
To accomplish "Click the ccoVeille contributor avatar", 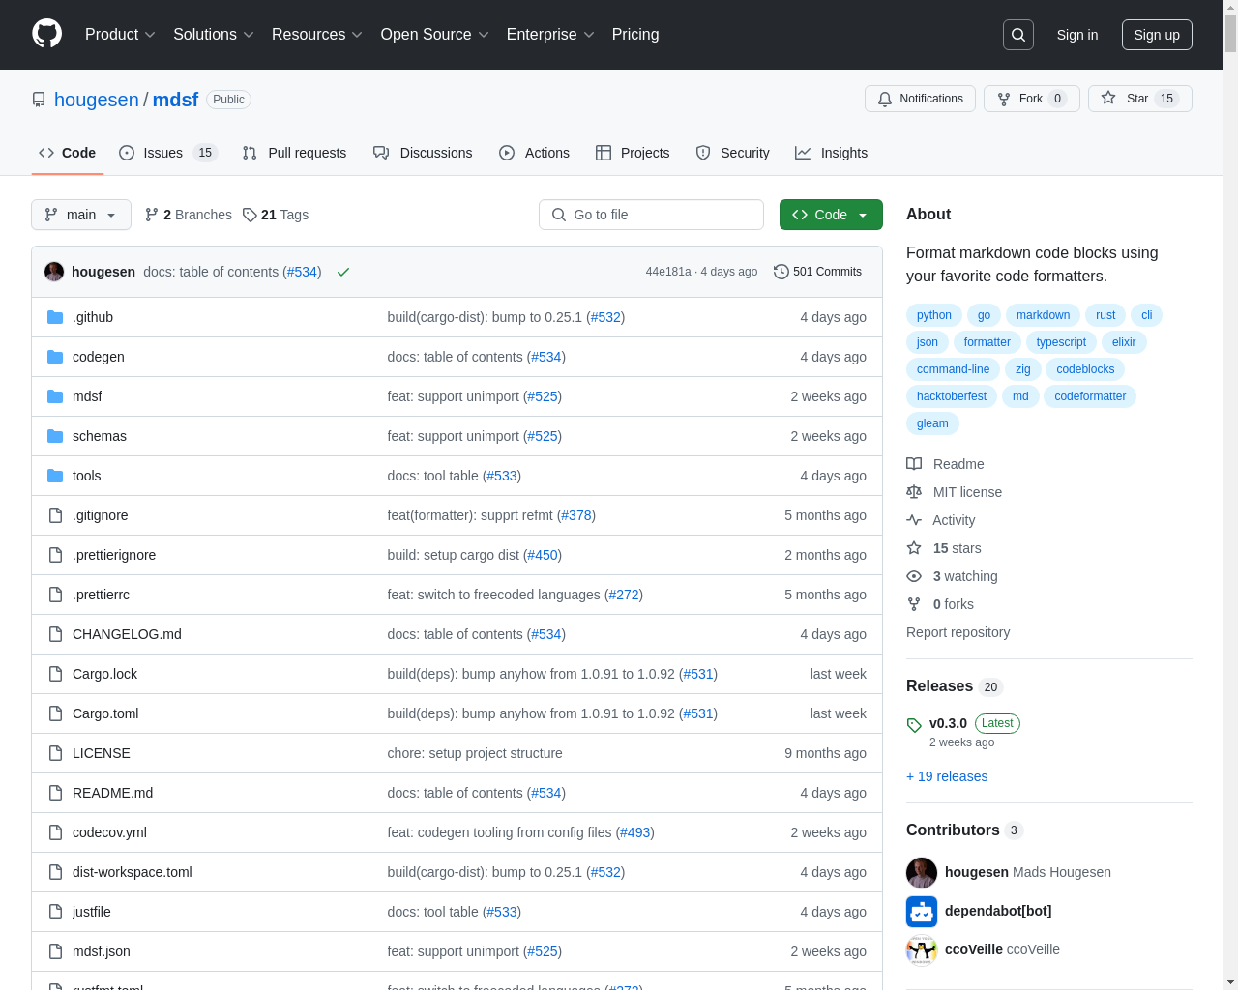I will [x=922, y=950].
